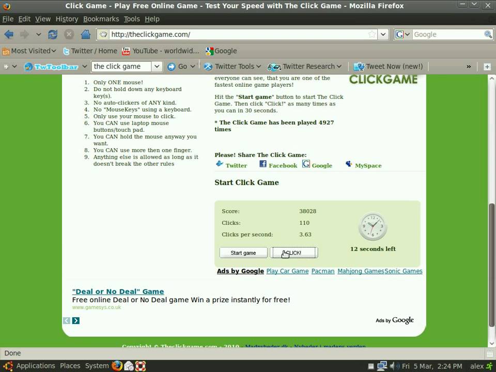The width and height of the screenshot is (496, 372).
Task: Go to the Home page icon
Action: (x=85, y=34)
